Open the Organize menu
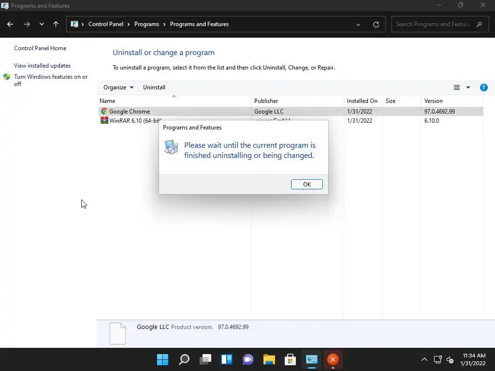 pyautogui.click(x=118, y=87)
